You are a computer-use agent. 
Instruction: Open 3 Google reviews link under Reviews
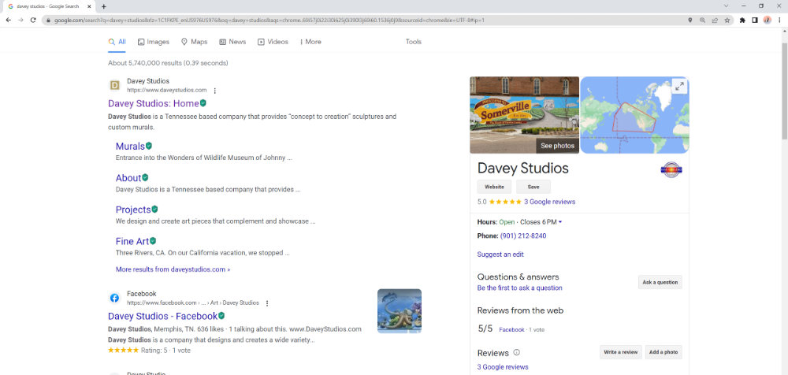(503, 367)
